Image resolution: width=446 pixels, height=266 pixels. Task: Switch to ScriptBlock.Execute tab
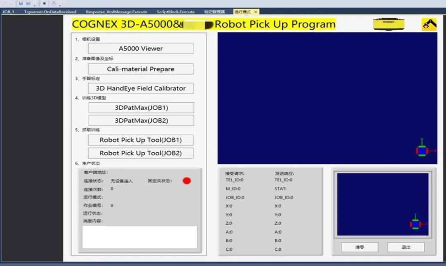pyautogui.click(x=176, y=12)
